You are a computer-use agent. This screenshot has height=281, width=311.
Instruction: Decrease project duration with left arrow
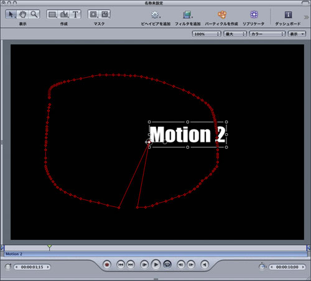pyautogui.click(x=272, y=267)
